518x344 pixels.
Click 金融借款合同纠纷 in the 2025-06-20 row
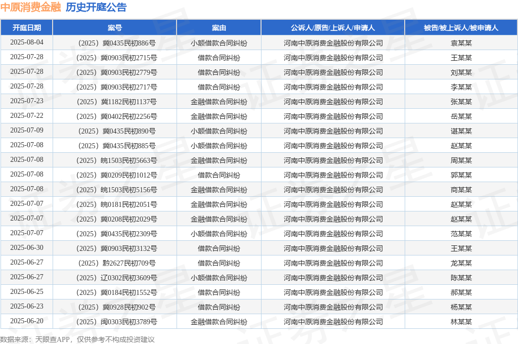pos(219,322)
